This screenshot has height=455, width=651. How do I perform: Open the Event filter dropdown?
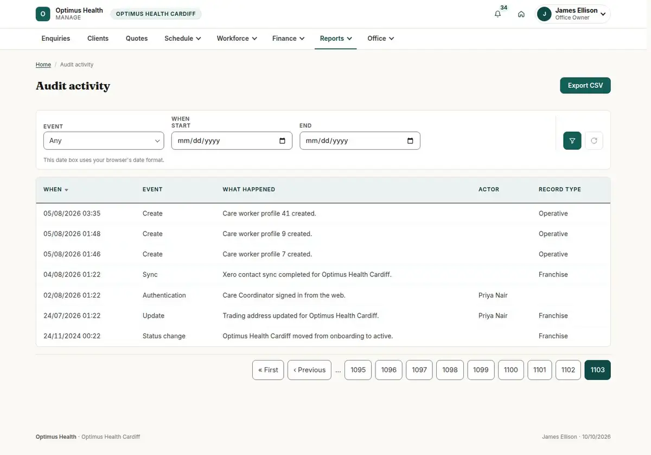(104, 141)
